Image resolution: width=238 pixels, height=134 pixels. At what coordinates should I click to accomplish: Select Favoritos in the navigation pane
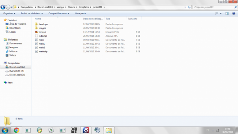12,20
